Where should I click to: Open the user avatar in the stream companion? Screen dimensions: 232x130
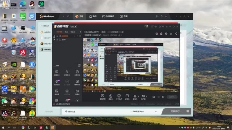tap(146, 26)
